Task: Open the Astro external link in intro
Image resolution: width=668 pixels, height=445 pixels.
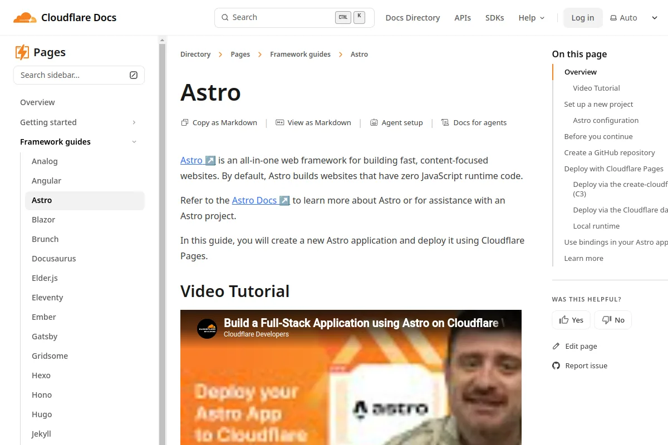Action: [x=198, y=160]
